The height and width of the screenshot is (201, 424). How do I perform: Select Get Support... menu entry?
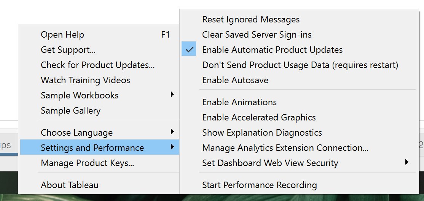click(x=100, y=50)
